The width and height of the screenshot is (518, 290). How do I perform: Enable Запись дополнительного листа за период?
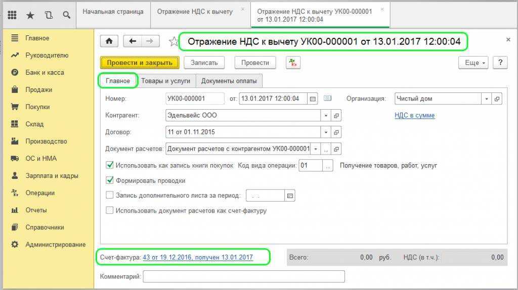pos(109,195)
